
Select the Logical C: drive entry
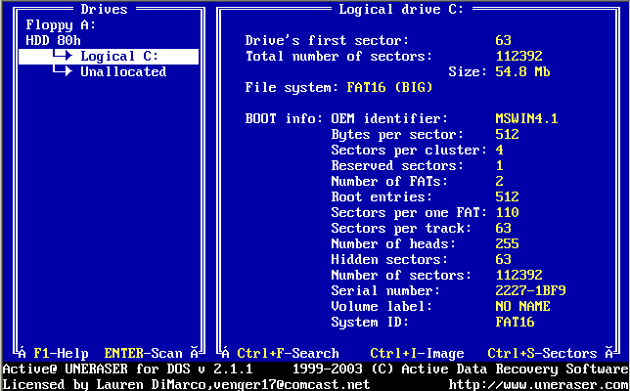(x=109, y=57)
